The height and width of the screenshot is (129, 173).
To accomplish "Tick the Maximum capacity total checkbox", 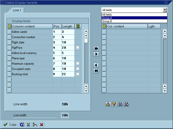I will tap(78, 64).
